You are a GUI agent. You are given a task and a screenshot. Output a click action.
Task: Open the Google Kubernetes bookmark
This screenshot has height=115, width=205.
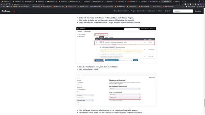point(108,7)
